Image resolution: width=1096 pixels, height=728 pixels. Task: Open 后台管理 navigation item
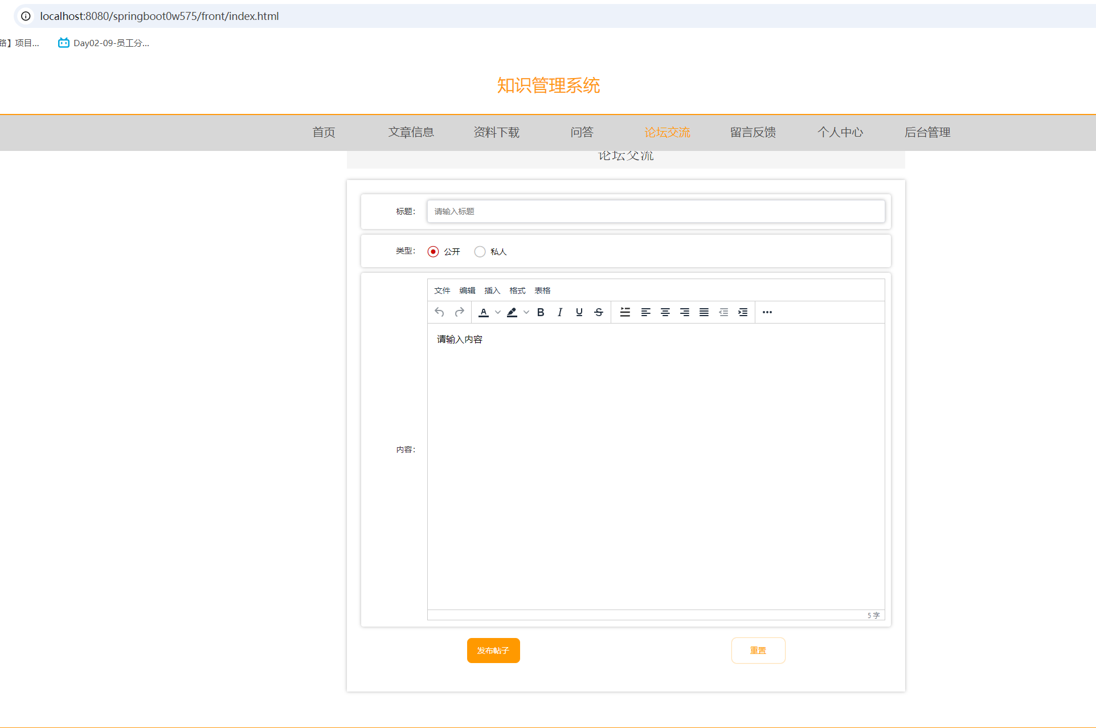pos(927,133)
